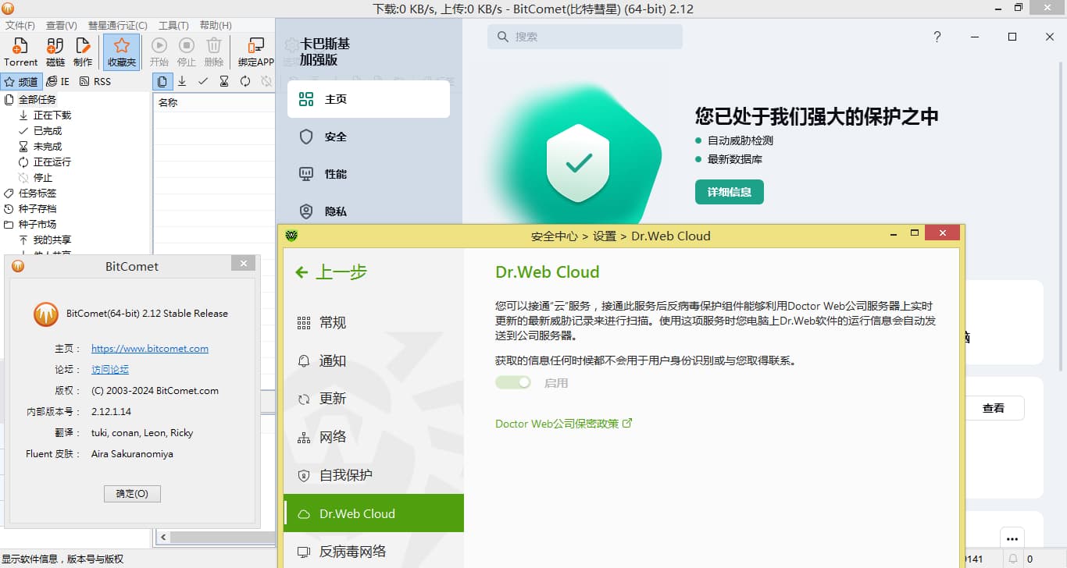
Task: Open 安全 in Kaspersky sidebar
Action: 369,137
